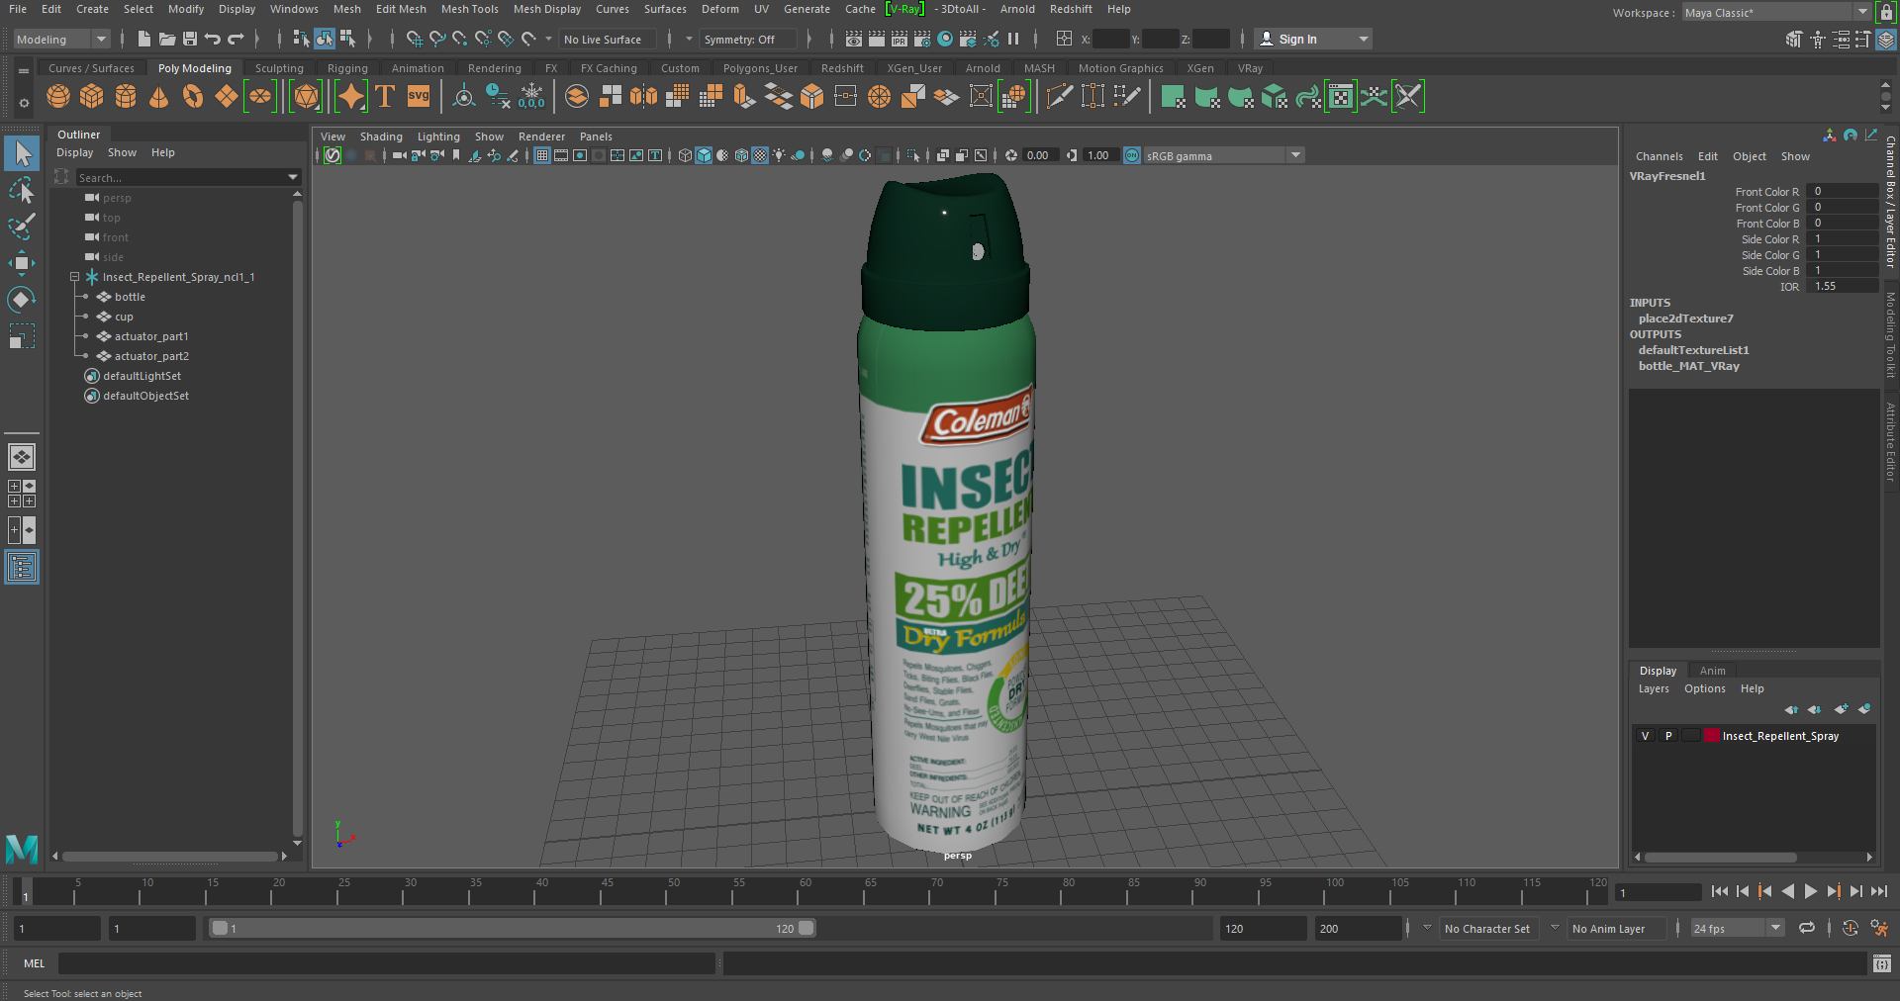
Task: Select bottle_MAT_VRay output node
Action: pyautogui.click(x=1688, y=366)
